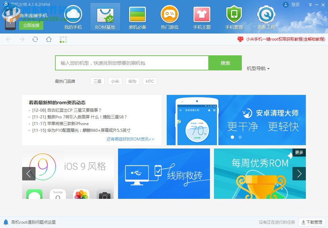Open the 机型导航 model navigation dropdown
The width and height of the screenshot is (328, 228).
(257, 68)
